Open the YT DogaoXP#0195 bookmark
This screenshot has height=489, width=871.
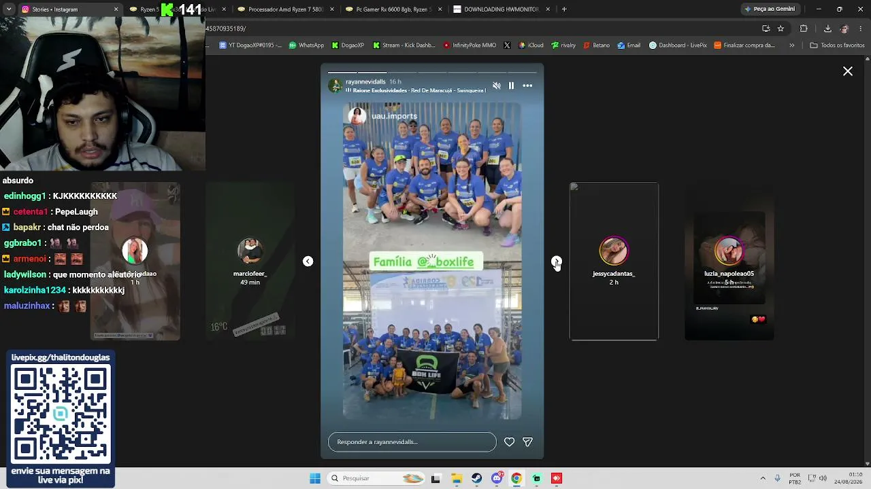coord(250,46)
